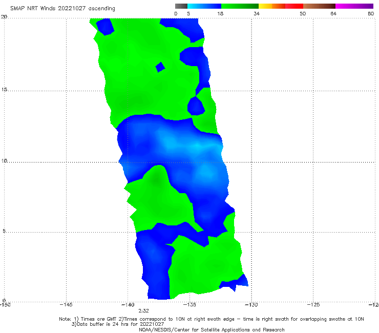The width and height of the screenshot is (379, 333).
Task: Click the longitude label '-135'
Action: pos(189,304)
